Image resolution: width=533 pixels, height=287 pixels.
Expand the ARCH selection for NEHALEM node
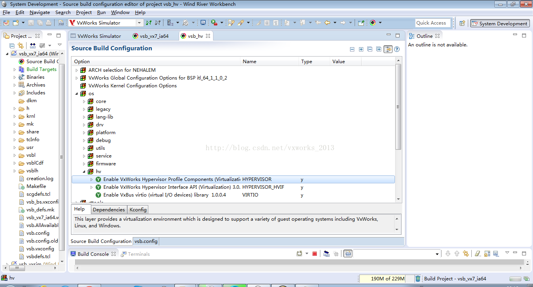(x=76, y=70)
